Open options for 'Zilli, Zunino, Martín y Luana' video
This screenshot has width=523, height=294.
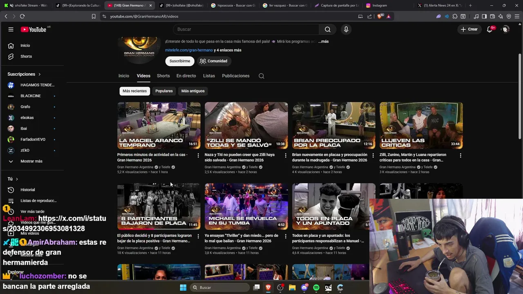point(460,155)
